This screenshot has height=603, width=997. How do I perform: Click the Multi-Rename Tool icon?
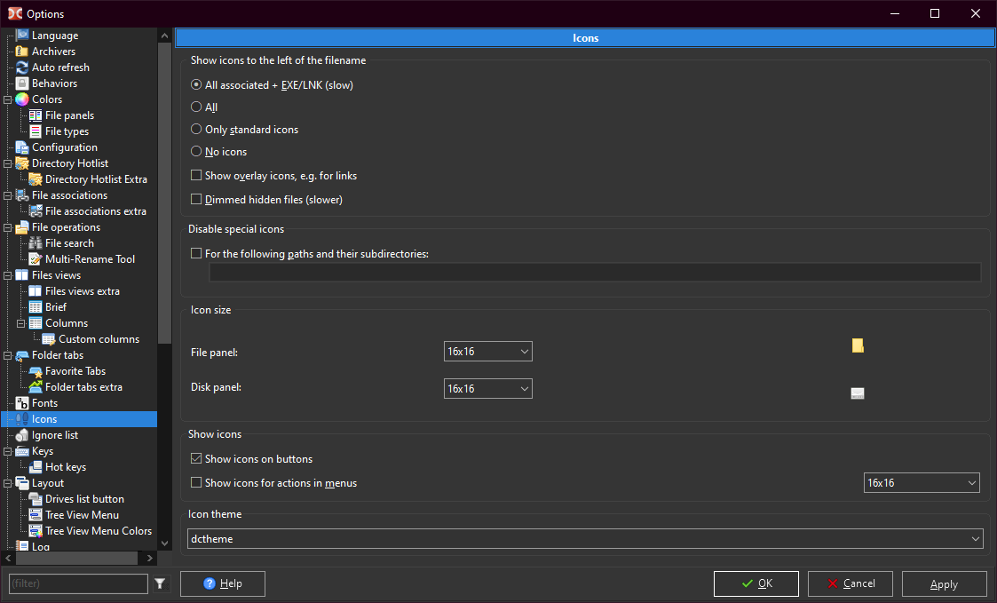[36, 259]
